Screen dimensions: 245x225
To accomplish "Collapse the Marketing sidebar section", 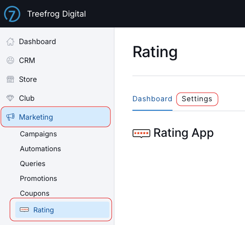I will coord(56,117).
